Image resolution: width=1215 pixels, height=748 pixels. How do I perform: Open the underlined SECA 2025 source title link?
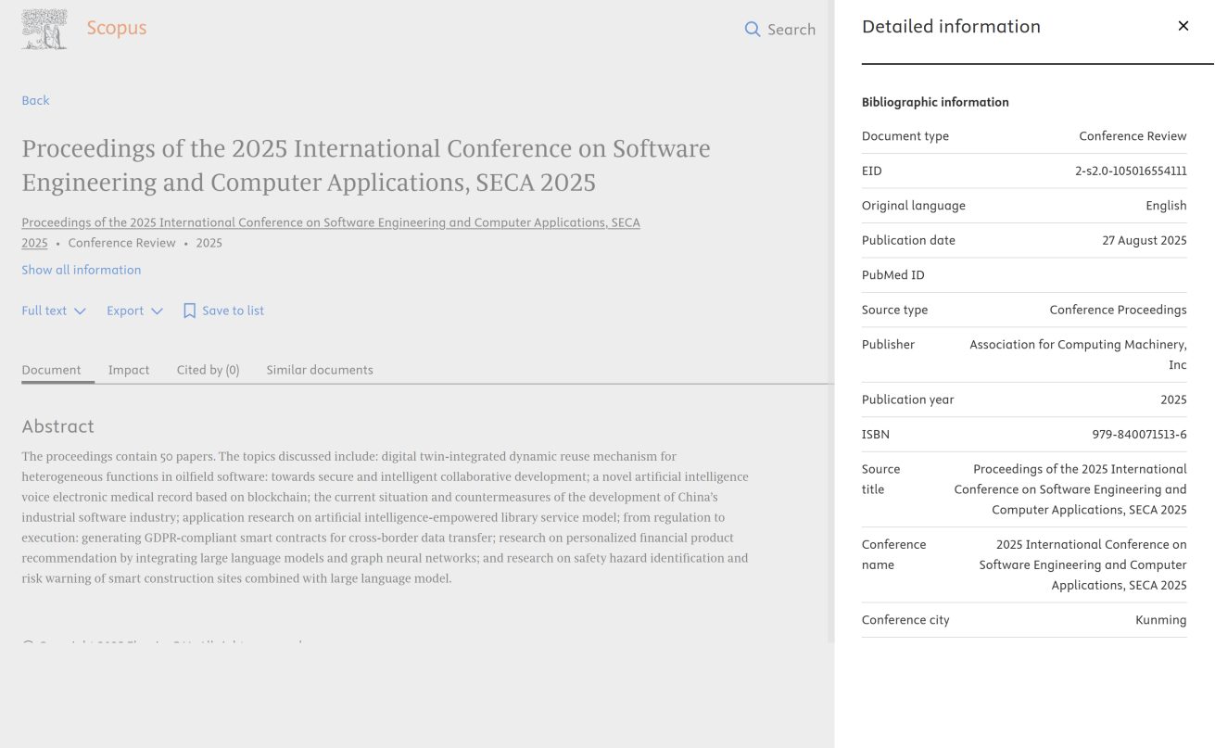330,223
